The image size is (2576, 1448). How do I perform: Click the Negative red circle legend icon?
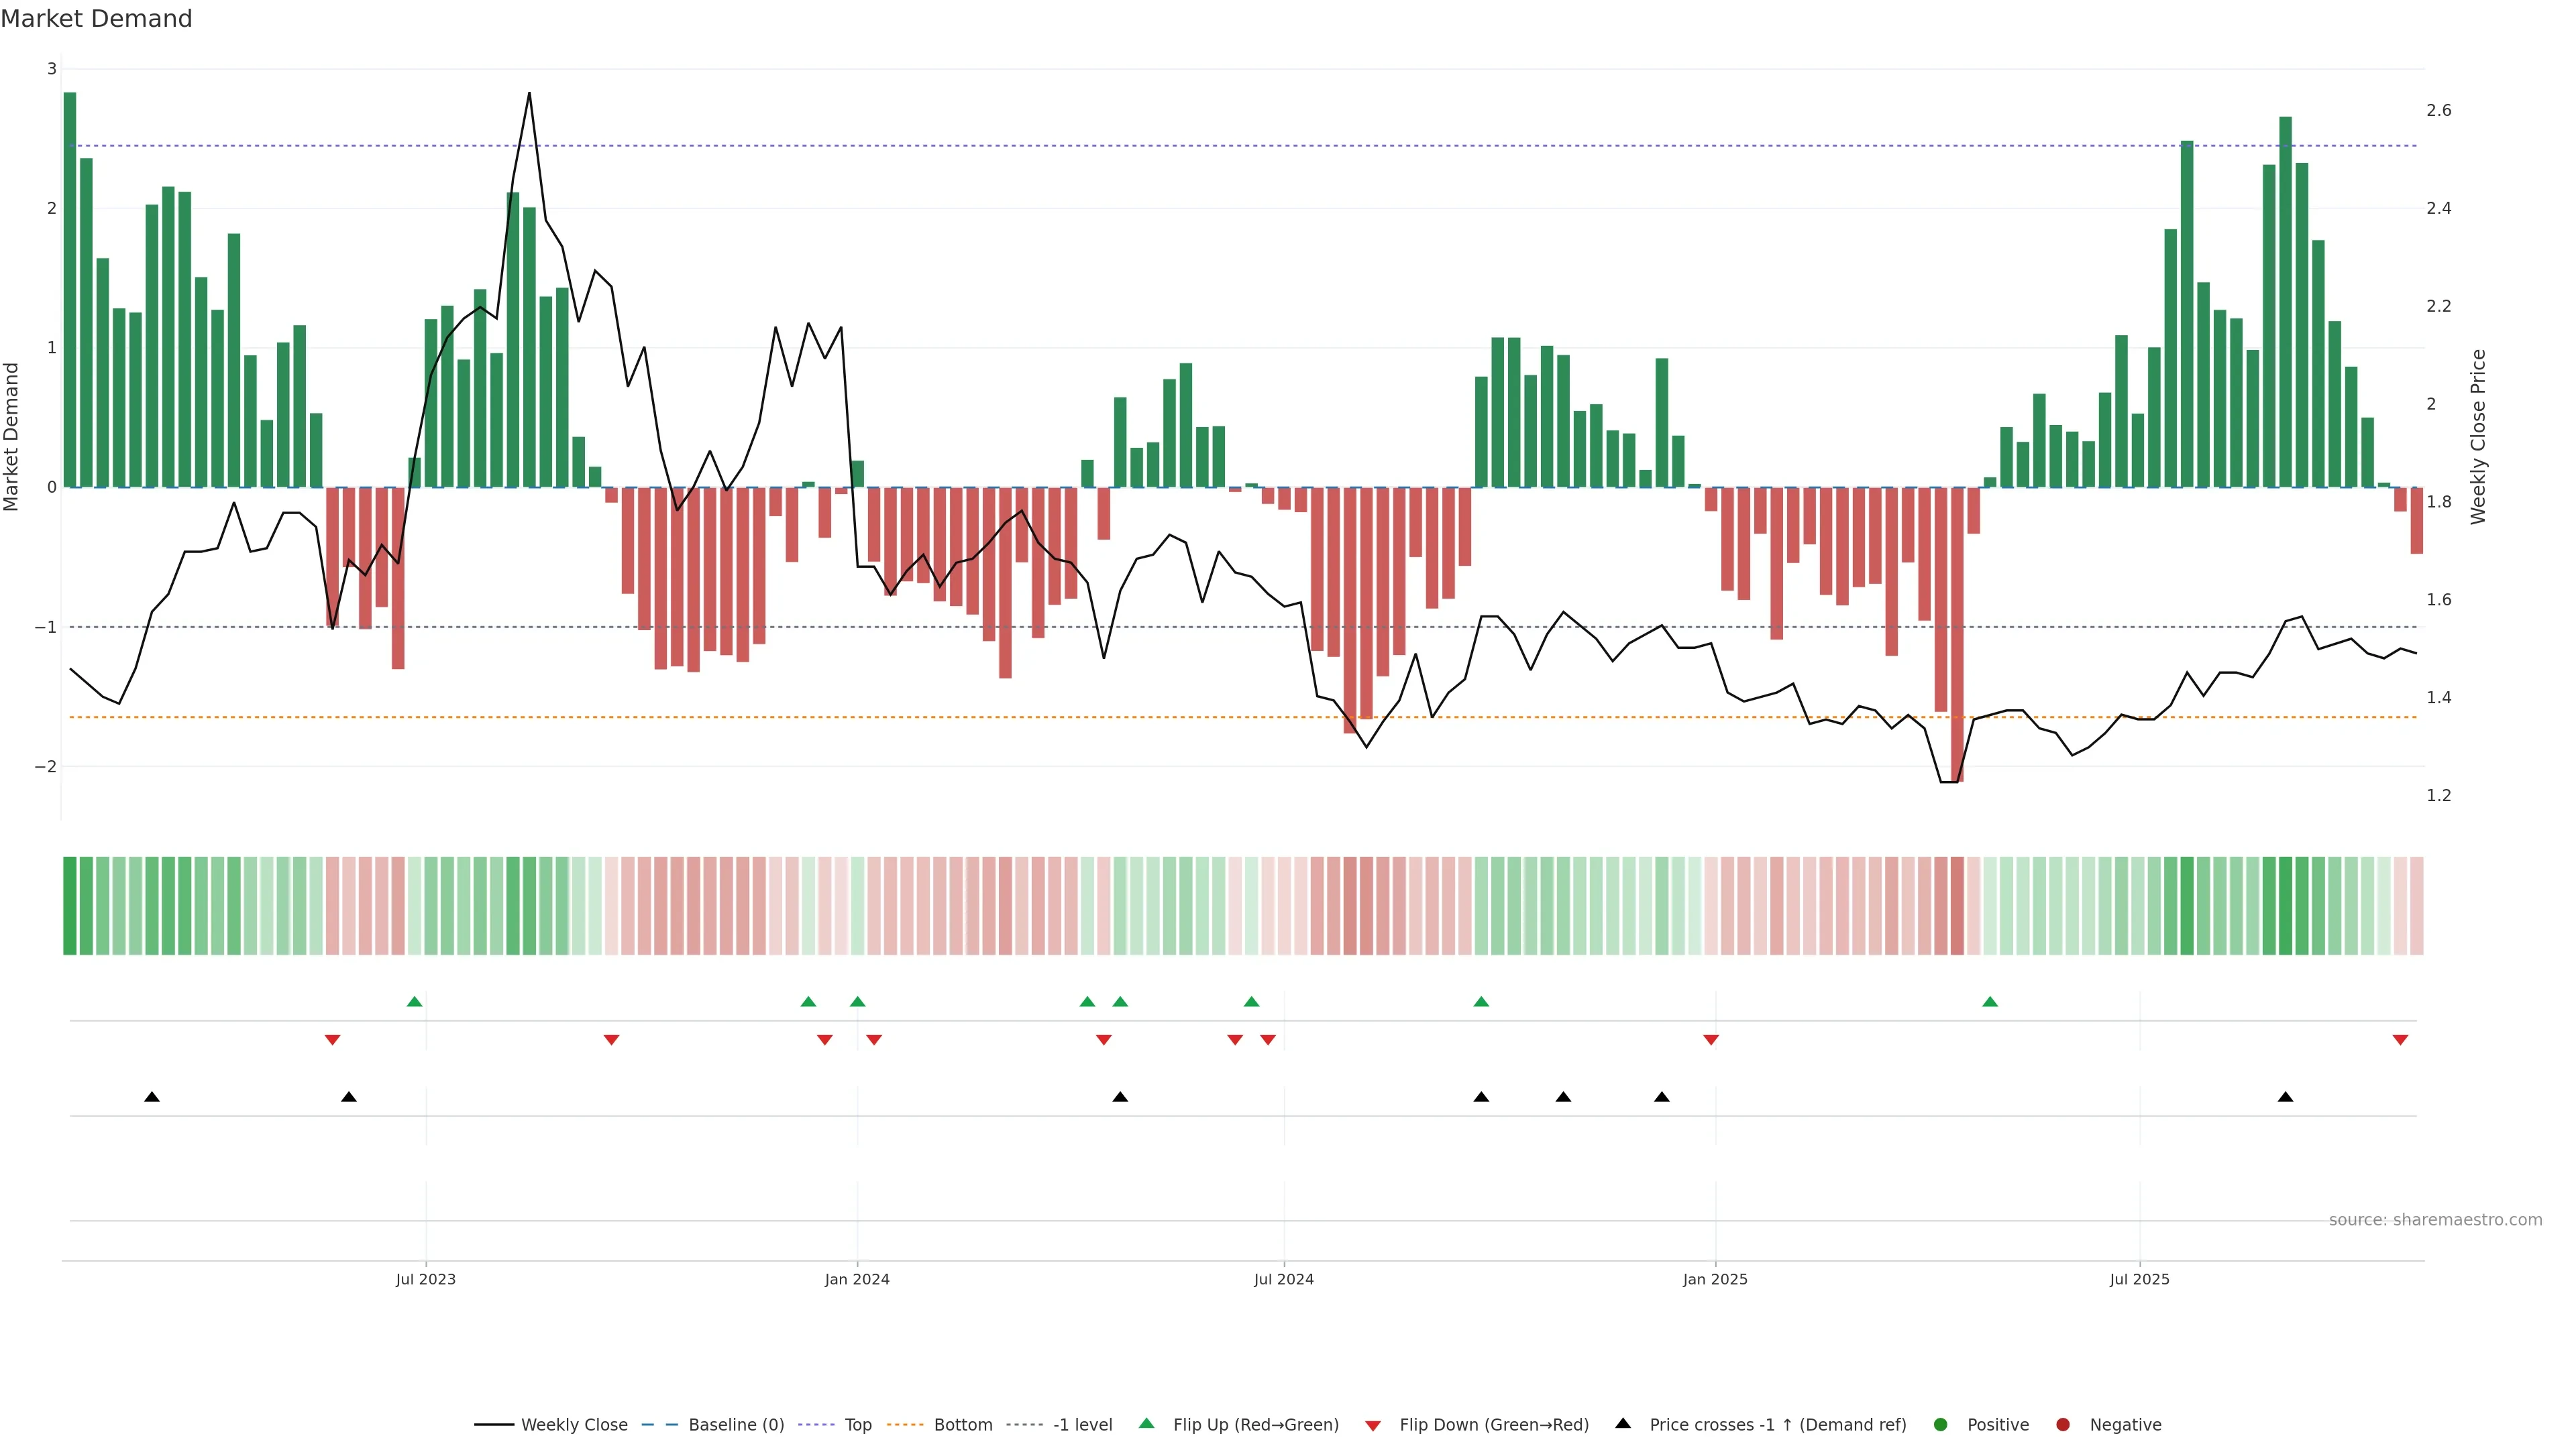pyautogui.click(x=2063, y=1424)
